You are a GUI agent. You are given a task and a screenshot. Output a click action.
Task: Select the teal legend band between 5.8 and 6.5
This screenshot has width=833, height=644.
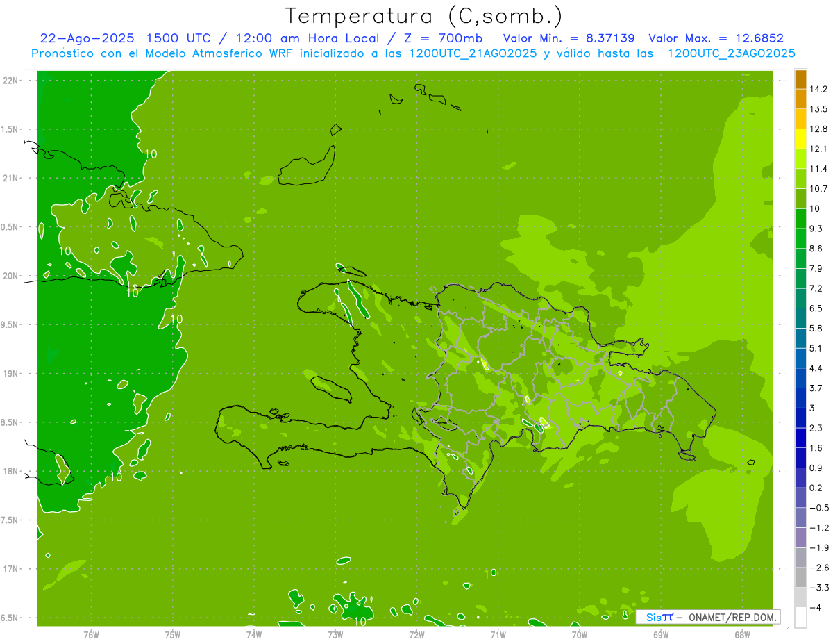coord(800,318)
